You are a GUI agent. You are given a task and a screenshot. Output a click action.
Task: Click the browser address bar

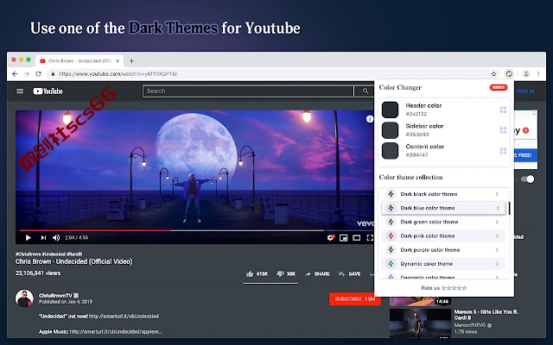[x=270, y=74]
